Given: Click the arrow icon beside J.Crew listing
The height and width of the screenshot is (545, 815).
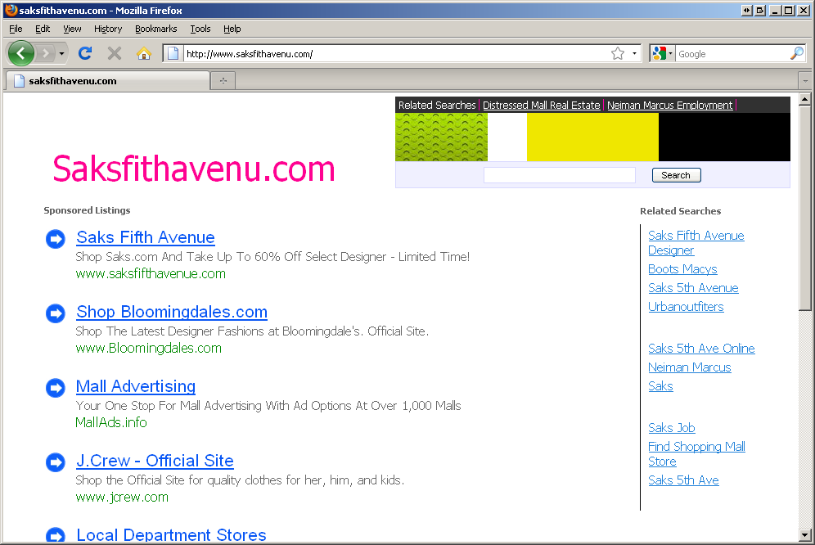Looking at the screenshot, I should click(56, 462).
